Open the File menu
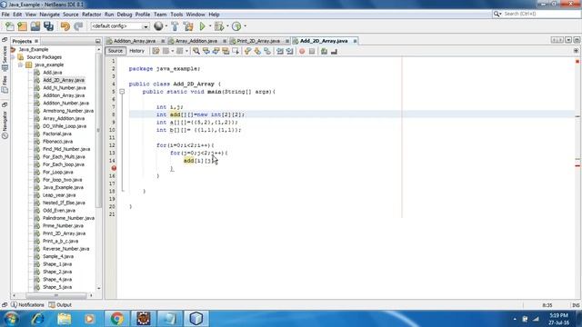 pyautogui.click(x=5, y=15)
